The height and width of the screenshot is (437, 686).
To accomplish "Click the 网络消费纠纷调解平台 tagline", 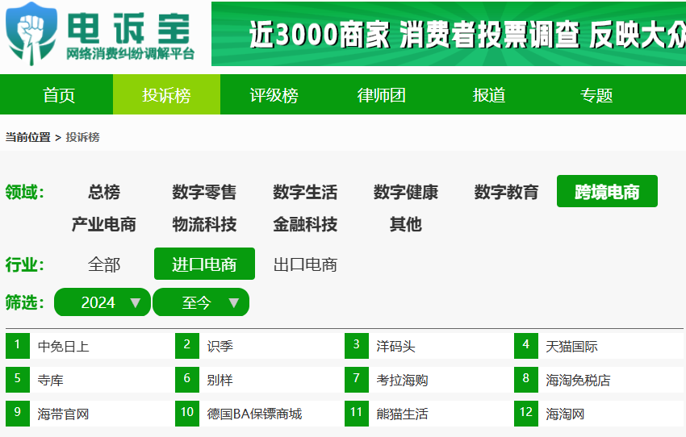I will click(130, 54).
